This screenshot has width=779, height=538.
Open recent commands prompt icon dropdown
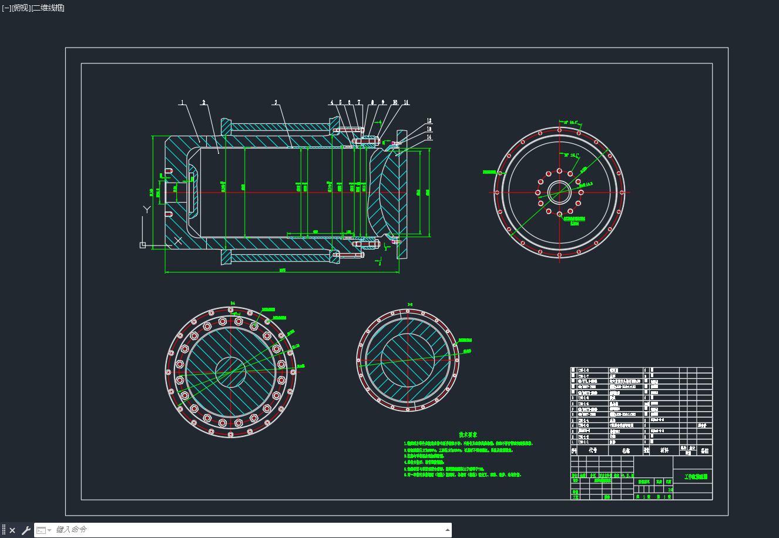[44, 530]
